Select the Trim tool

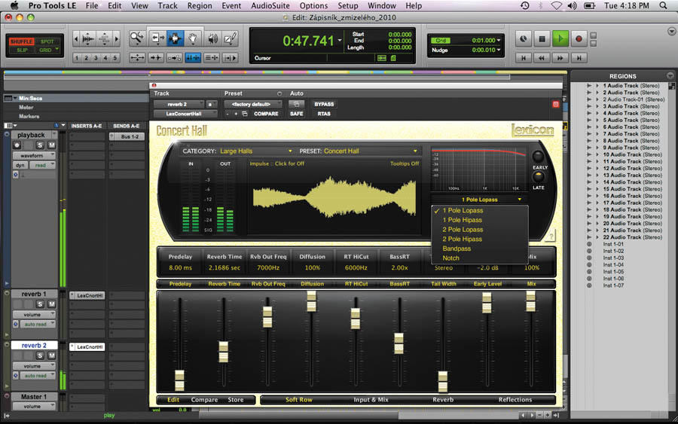157,38
